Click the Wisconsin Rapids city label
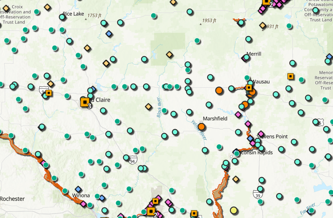The height and width of the screenshot is (218, 333). click(254, 152)
